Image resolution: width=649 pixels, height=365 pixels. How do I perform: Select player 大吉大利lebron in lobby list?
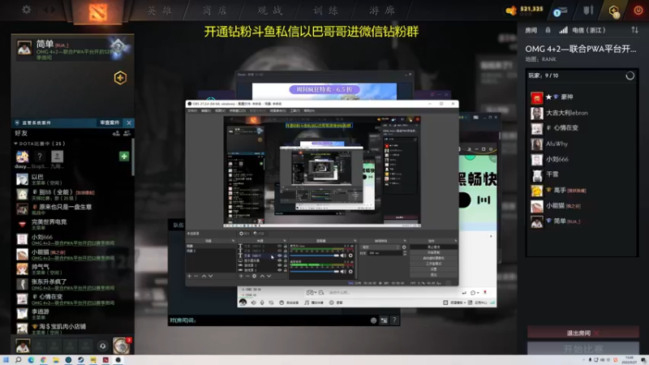pos(582,113)
